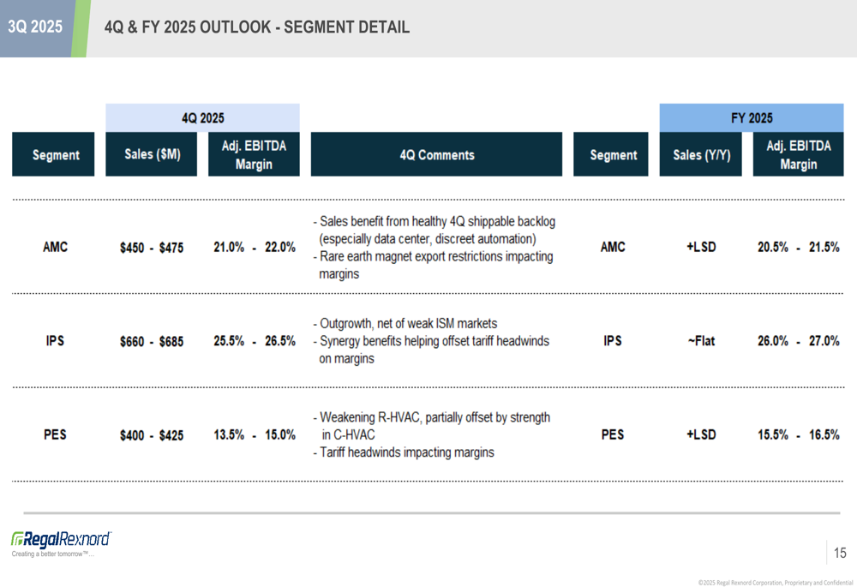857x587 pixels.
Task: Click IPS 4Q sales range $660 - $685
Action: (152, 342)
